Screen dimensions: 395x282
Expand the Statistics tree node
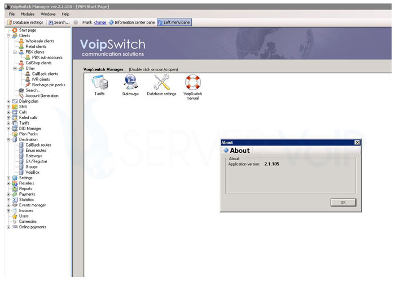[x=8, y=200]
